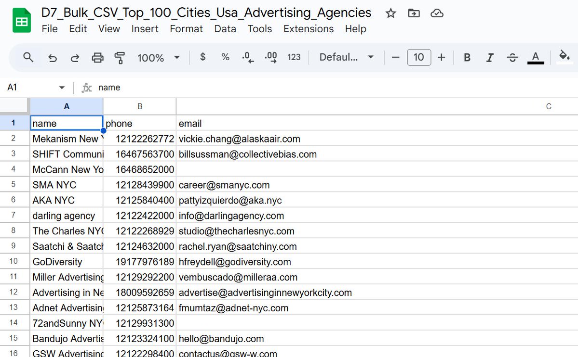The image size is (578, 357).
Task: Toggle italic formatting
Action: point(489,57)
